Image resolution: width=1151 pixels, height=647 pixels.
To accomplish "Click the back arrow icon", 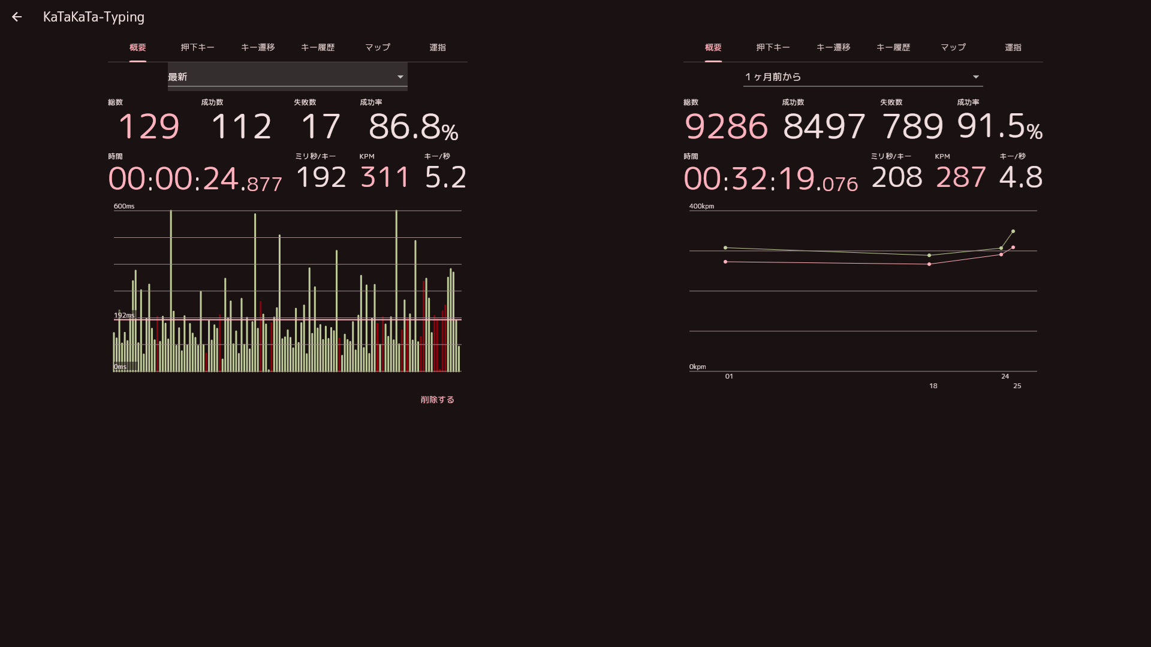I will pyautogui.click(x=17, y=17).
